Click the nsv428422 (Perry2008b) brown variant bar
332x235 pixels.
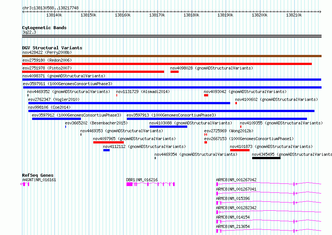tap(172, 56)
